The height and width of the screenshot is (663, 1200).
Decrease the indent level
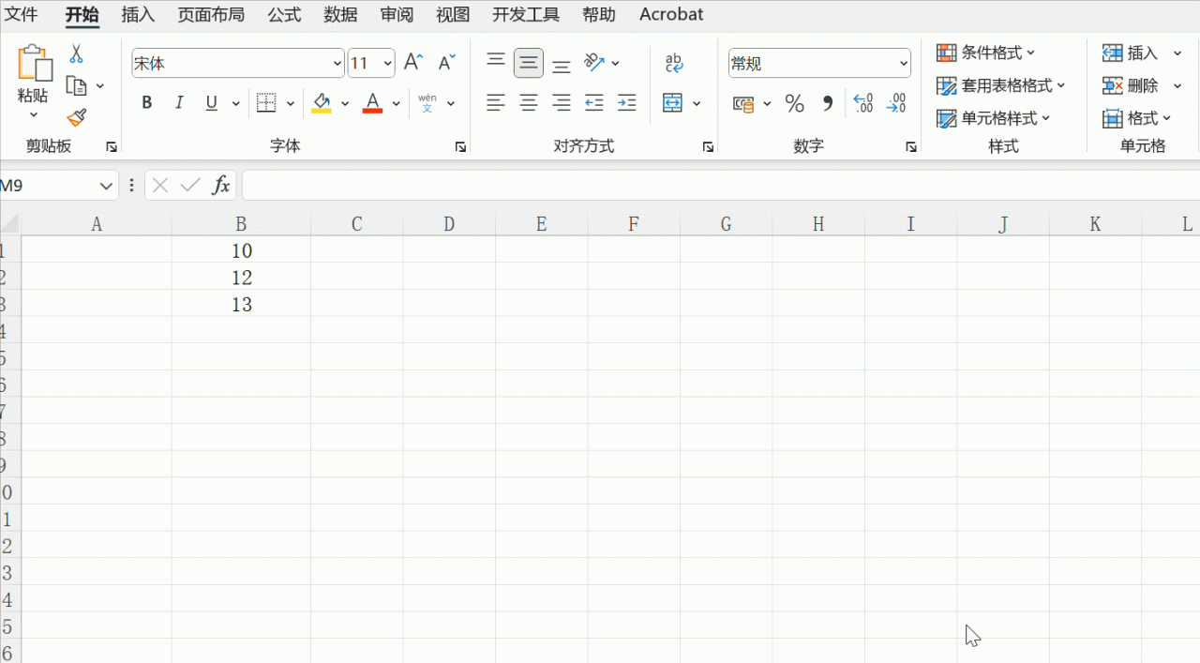click(593, 103)
